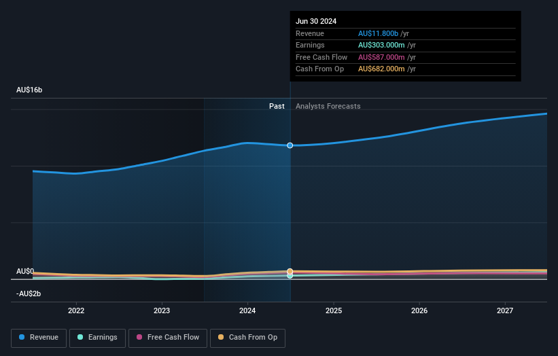Click the 2027 x-axis label
The image size is (558, 356).
505,311
